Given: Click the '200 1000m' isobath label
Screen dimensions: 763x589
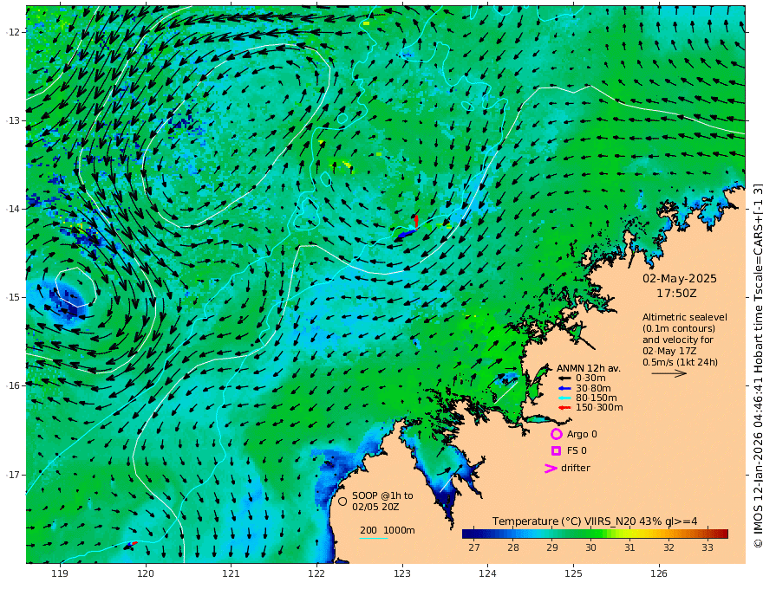Looking at the screenshot, I should click(388, 530).
